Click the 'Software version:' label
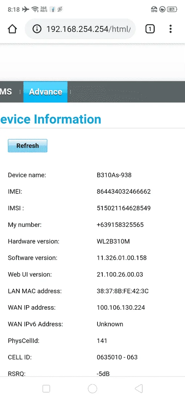This screenshot has width=185, height=401. pyautogui.click(x=33, y=258)
